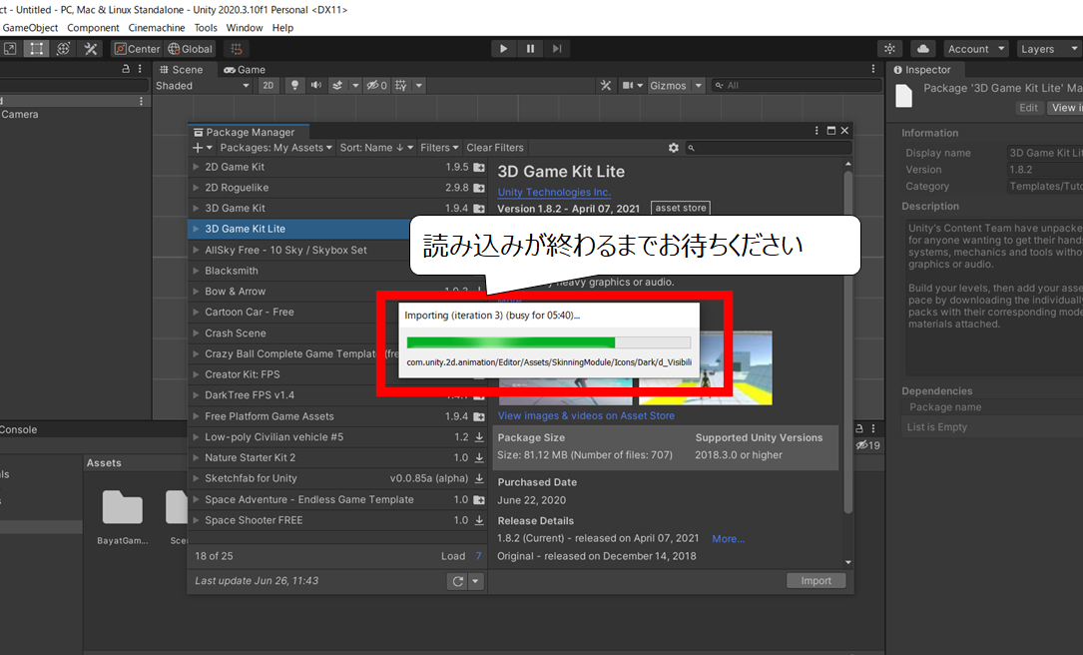This screenshot has width=1083, height=655.
Task: Open the Shaded draw mode dropdown
Action: (203, 86)
